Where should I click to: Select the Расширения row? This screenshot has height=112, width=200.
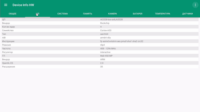tap(100, 67)
